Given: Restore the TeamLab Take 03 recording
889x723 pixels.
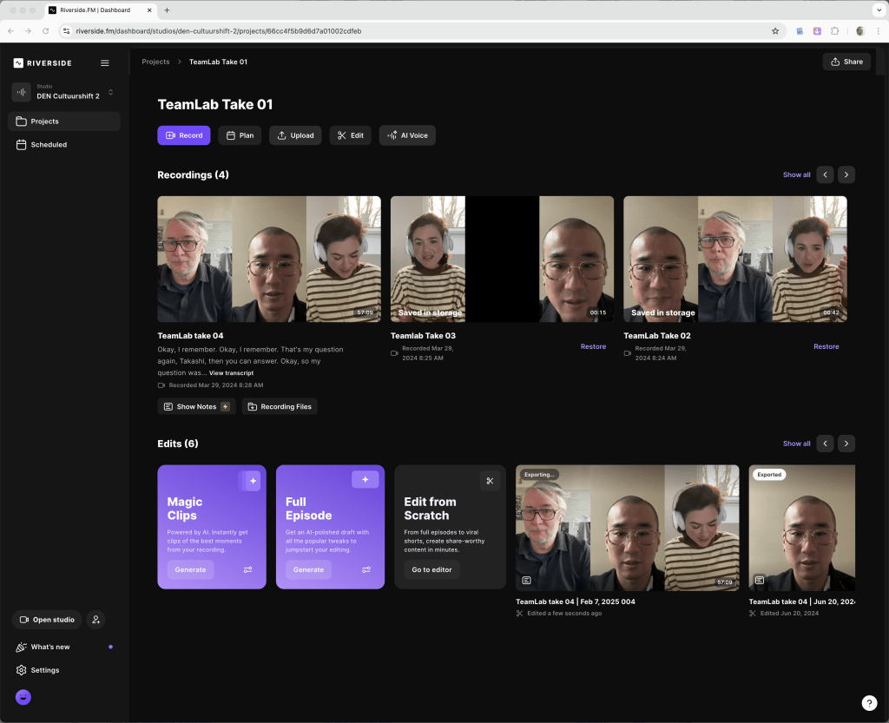Looking at the screenshot, I should (x=593, y=346).
